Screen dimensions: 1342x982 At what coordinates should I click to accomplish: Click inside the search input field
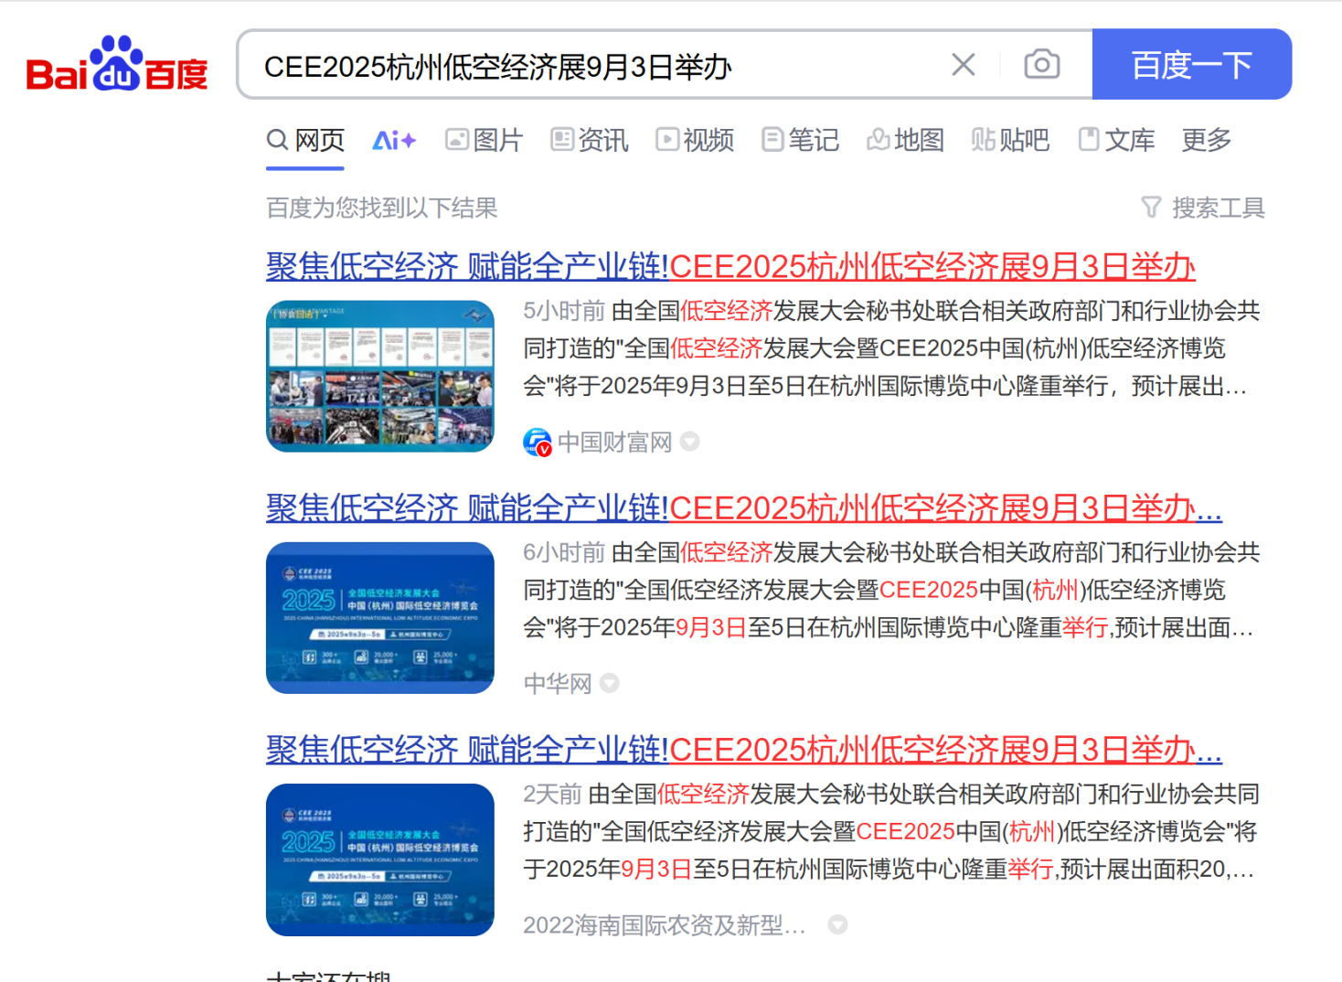594,67
